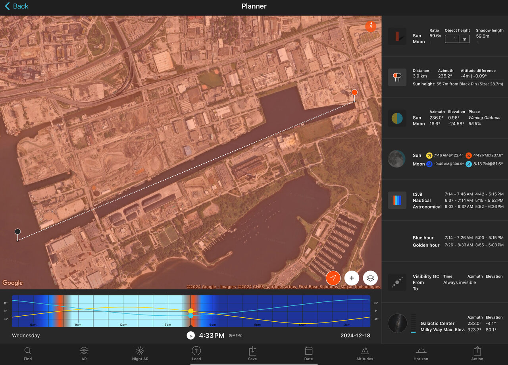The height and width of the screenshot is (365, 508).
Task: Tap the Action share button
Action: point(477,353)
